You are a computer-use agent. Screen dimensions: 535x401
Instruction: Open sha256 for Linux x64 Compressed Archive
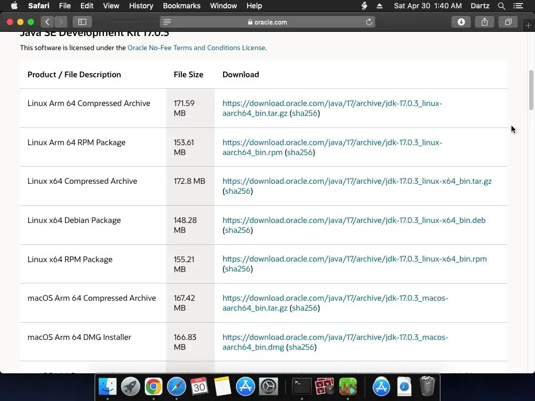click(x=238, y=191)
